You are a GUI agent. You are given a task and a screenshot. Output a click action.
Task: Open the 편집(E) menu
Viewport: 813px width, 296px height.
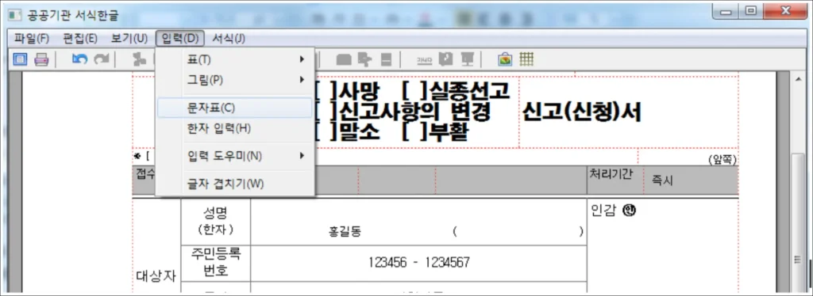pos(80,38)
